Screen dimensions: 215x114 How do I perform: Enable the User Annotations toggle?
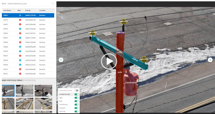coord(76,90)
